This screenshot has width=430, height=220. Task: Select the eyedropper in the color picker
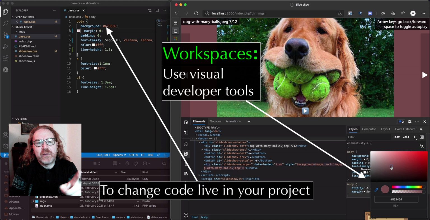[x=376, y=189]
